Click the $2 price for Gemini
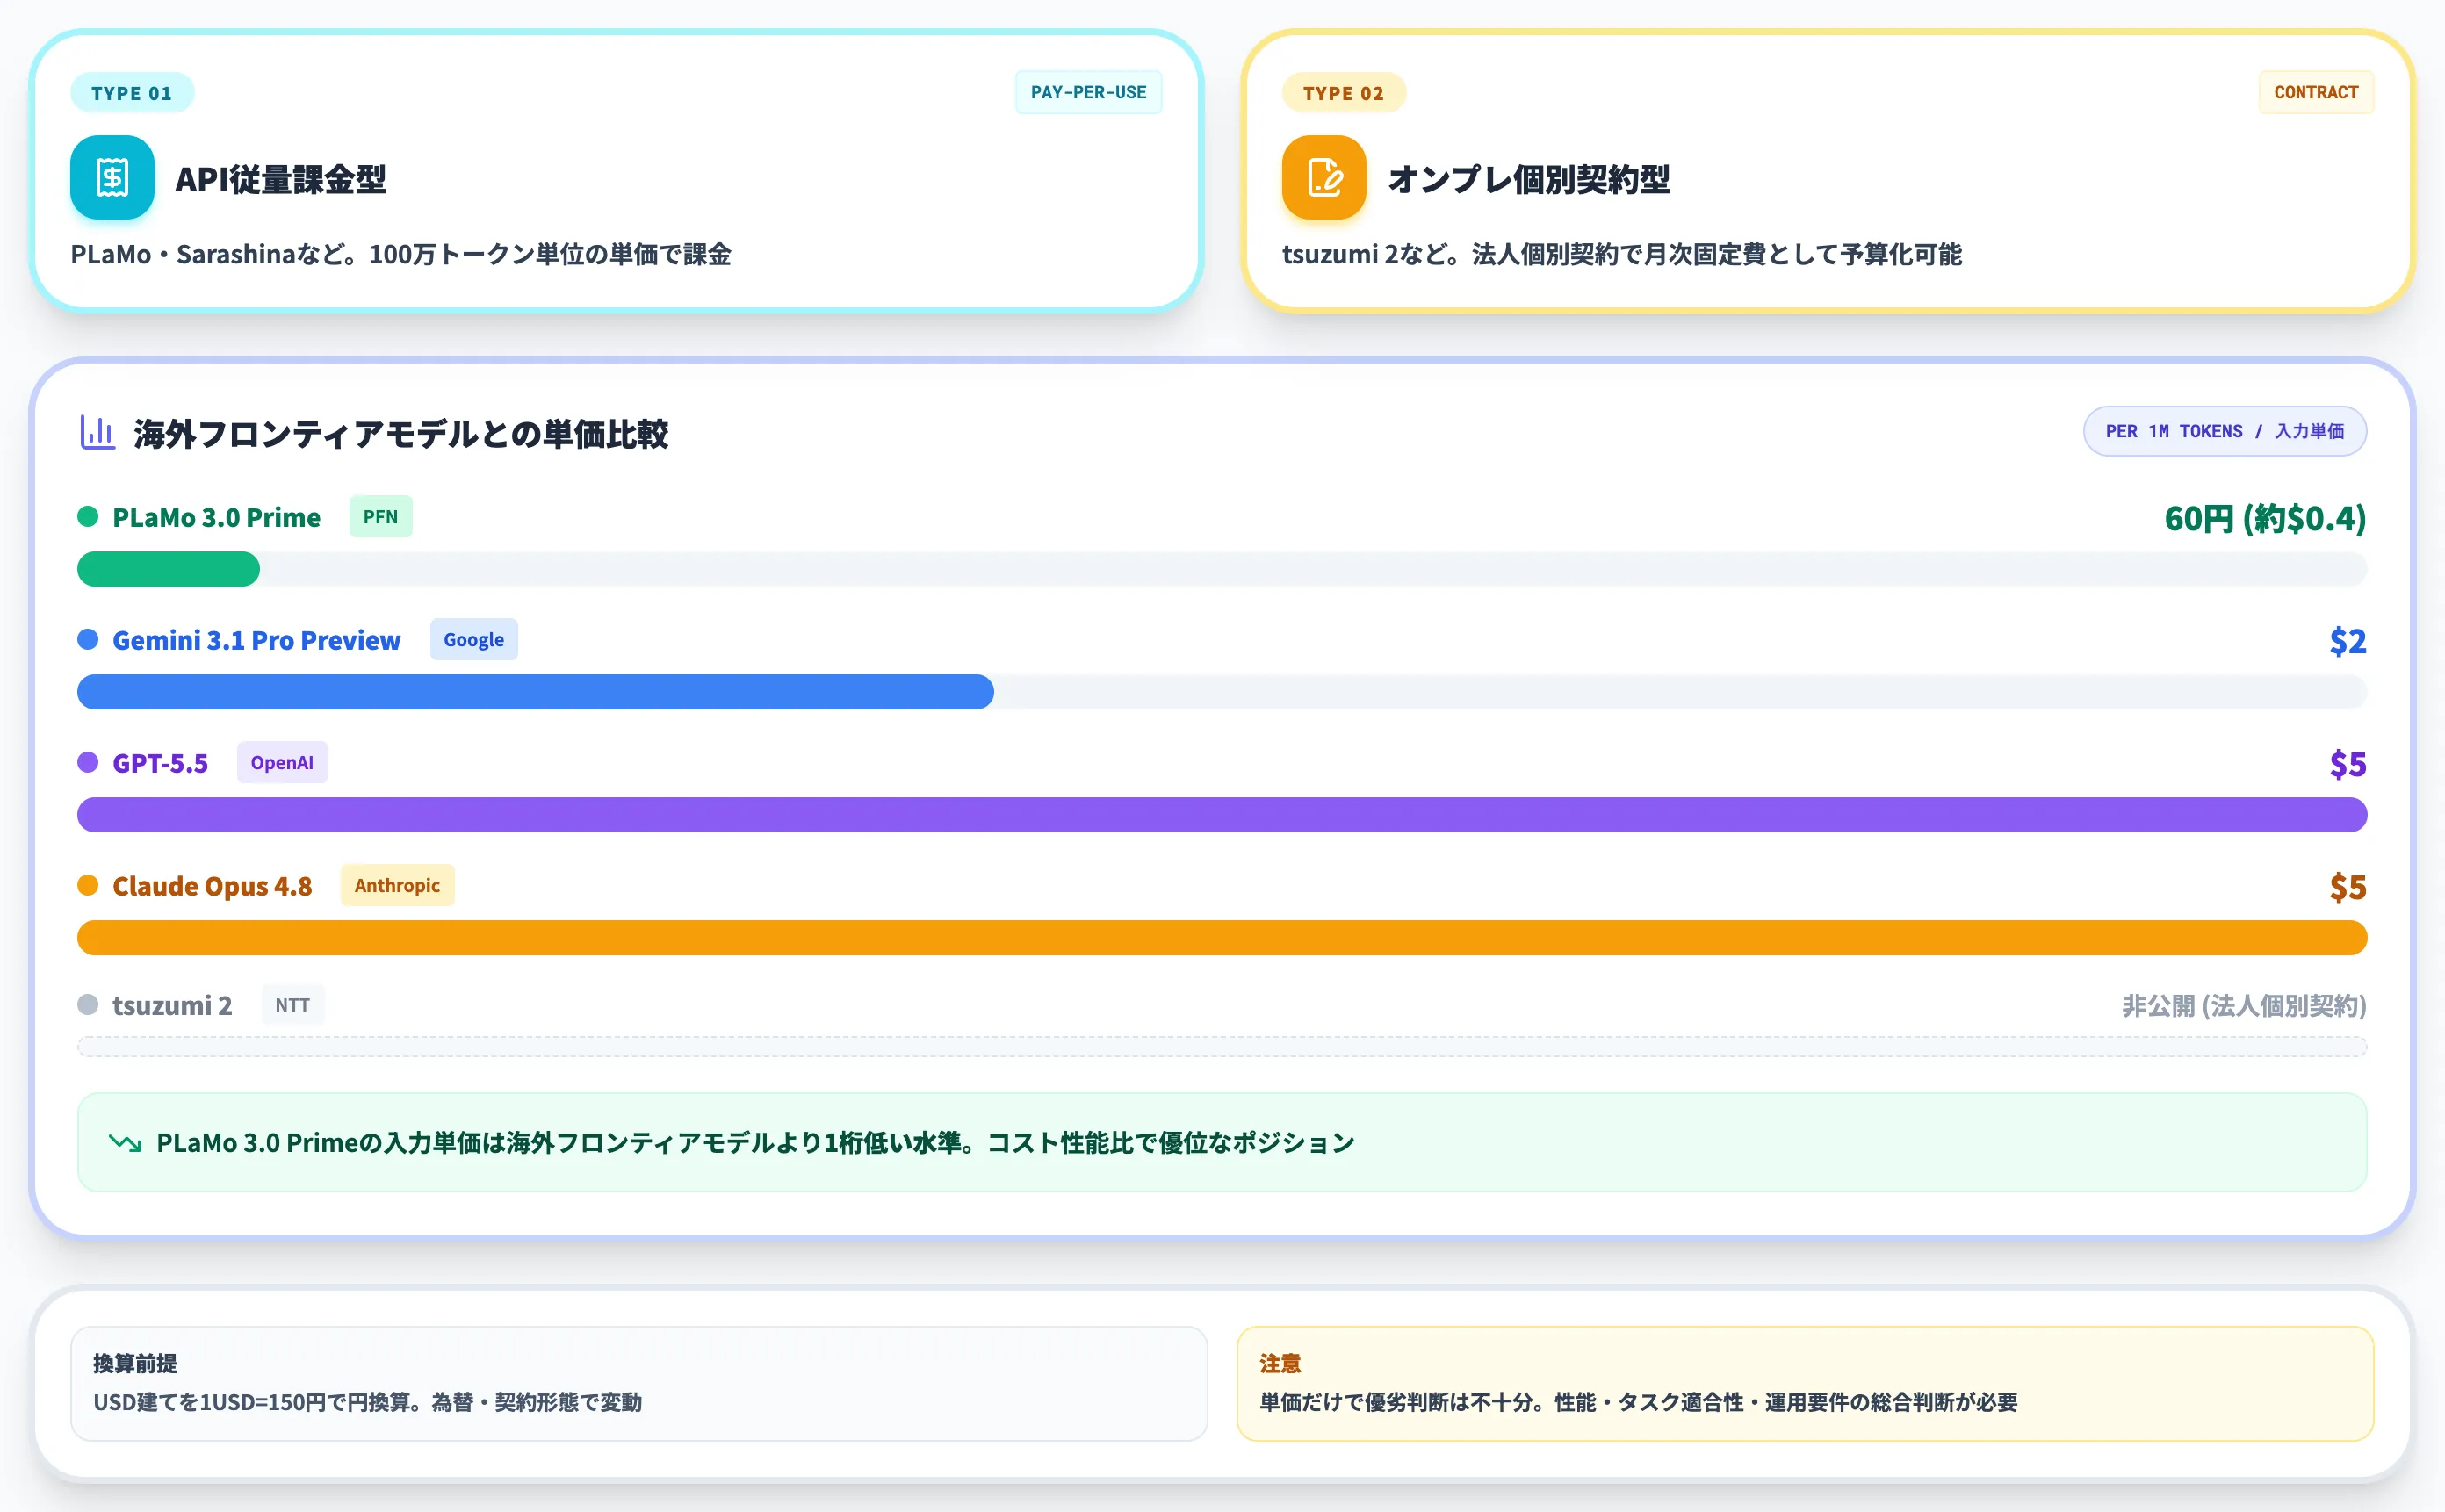The width and height of the screenshot is (2445, 1512). [x=2348, y=641]
